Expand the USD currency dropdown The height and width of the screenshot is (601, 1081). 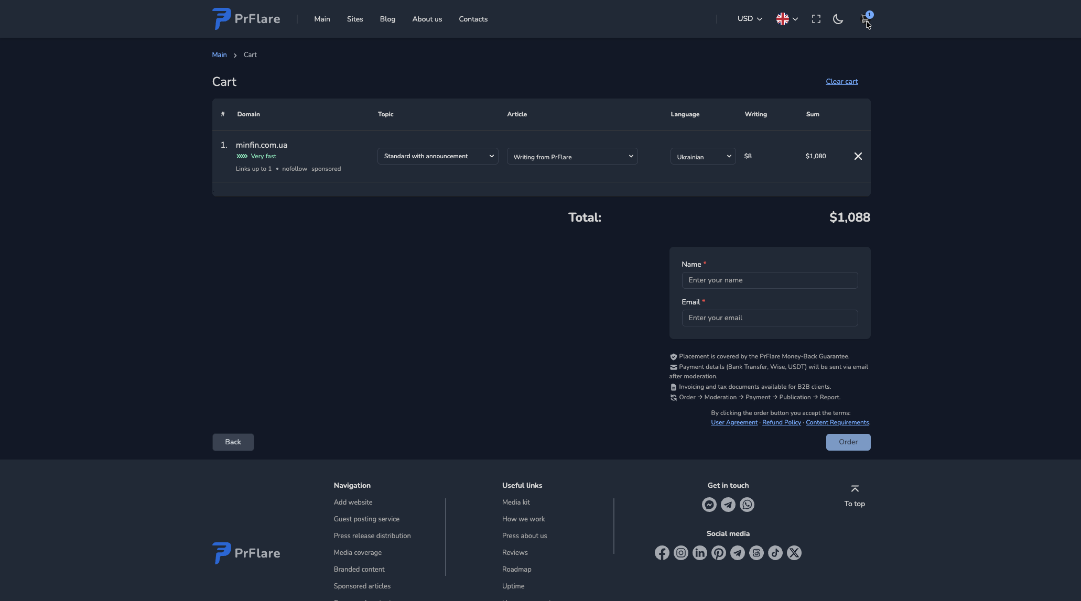(749, 19)
